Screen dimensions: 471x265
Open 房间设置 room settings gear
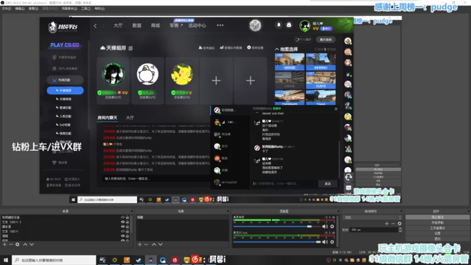tap(256, 48)
